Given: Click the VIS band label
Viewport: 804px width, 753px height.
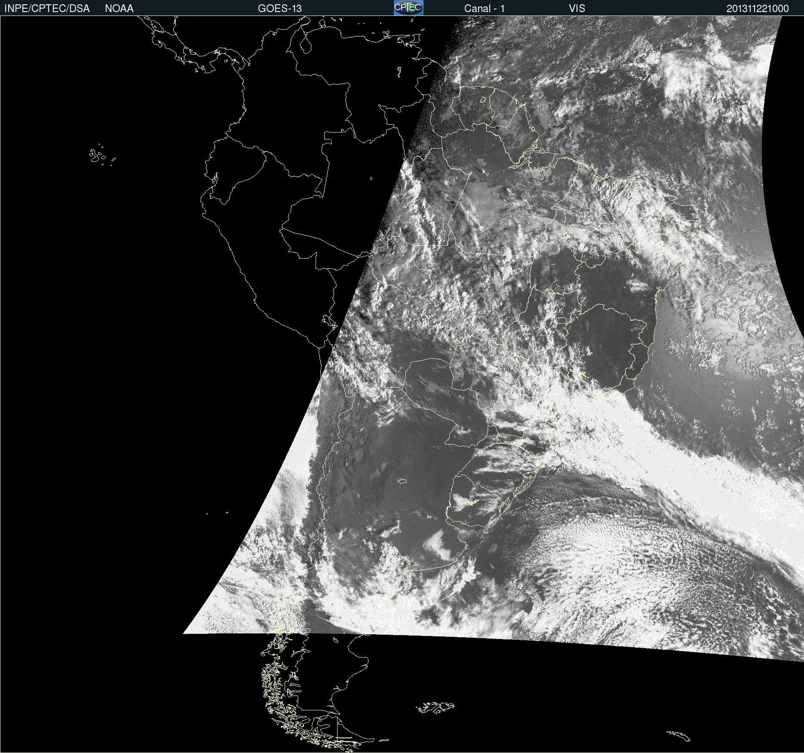Looking at the screenshot, I should coord(577,9).
